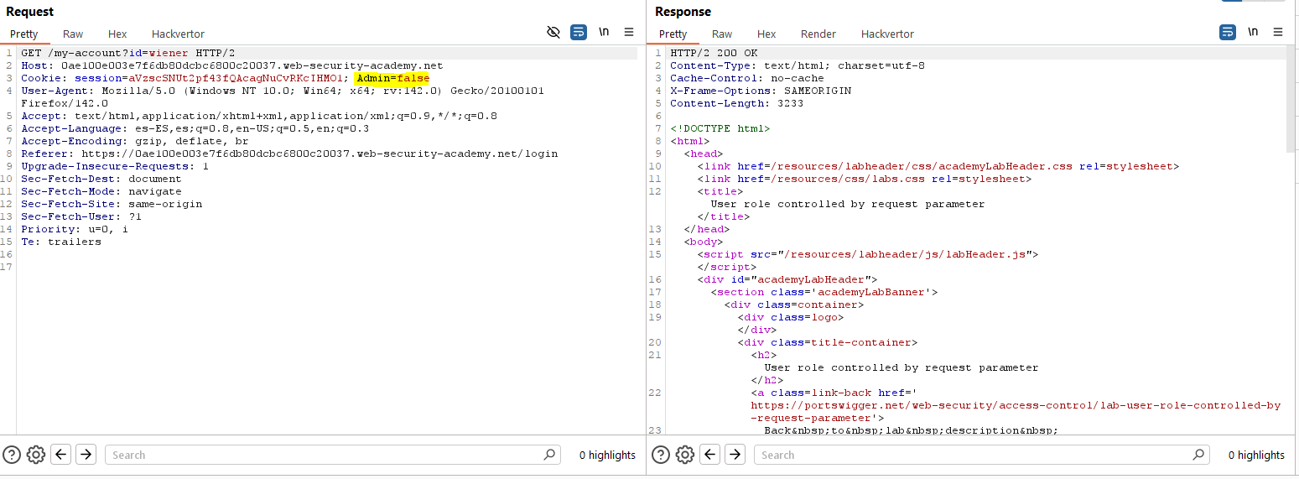Toggle line wrap icon in Response panel
The height and width of the screenshot is (479, 1299).
pos(1228,33)
